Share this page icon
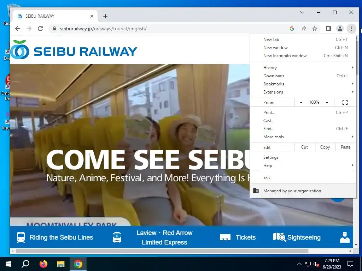The image size is (362, 271). tap(303, 29)
